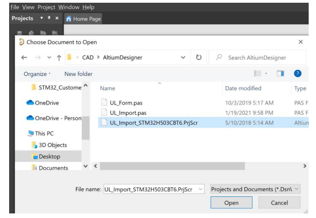Viewport: 316px width, 218px height.
Task: Click the UL_Form.pas file icon
Action: [104, 103]
